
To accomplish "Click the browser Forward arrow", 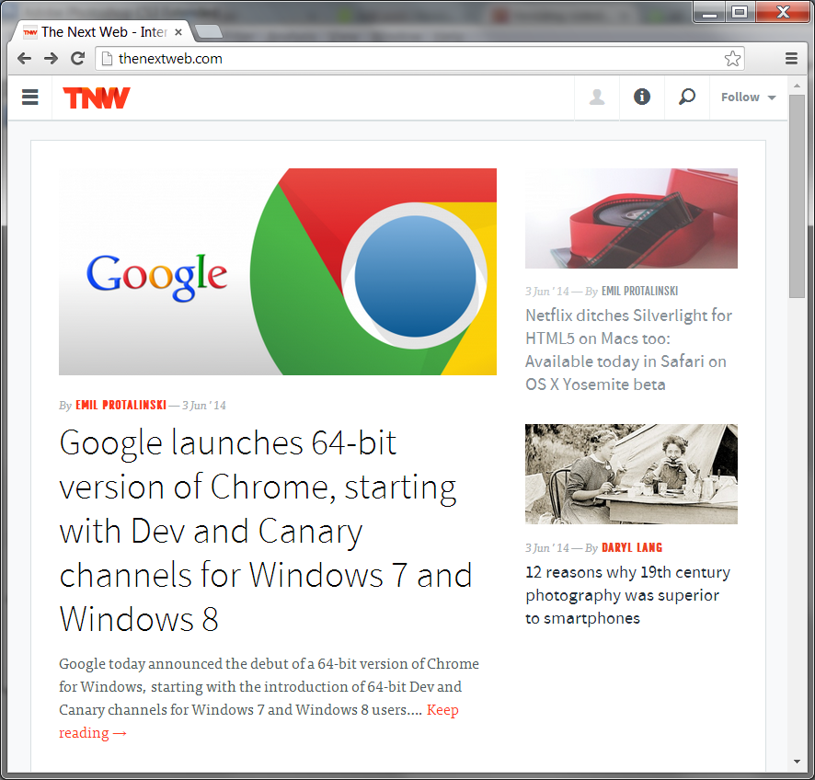I will [51, 58].
